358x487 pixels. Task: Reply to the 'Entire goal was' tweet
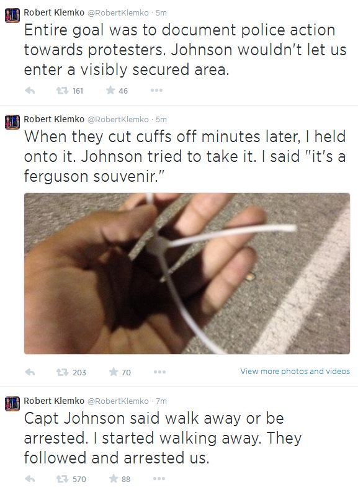[30, 91]
